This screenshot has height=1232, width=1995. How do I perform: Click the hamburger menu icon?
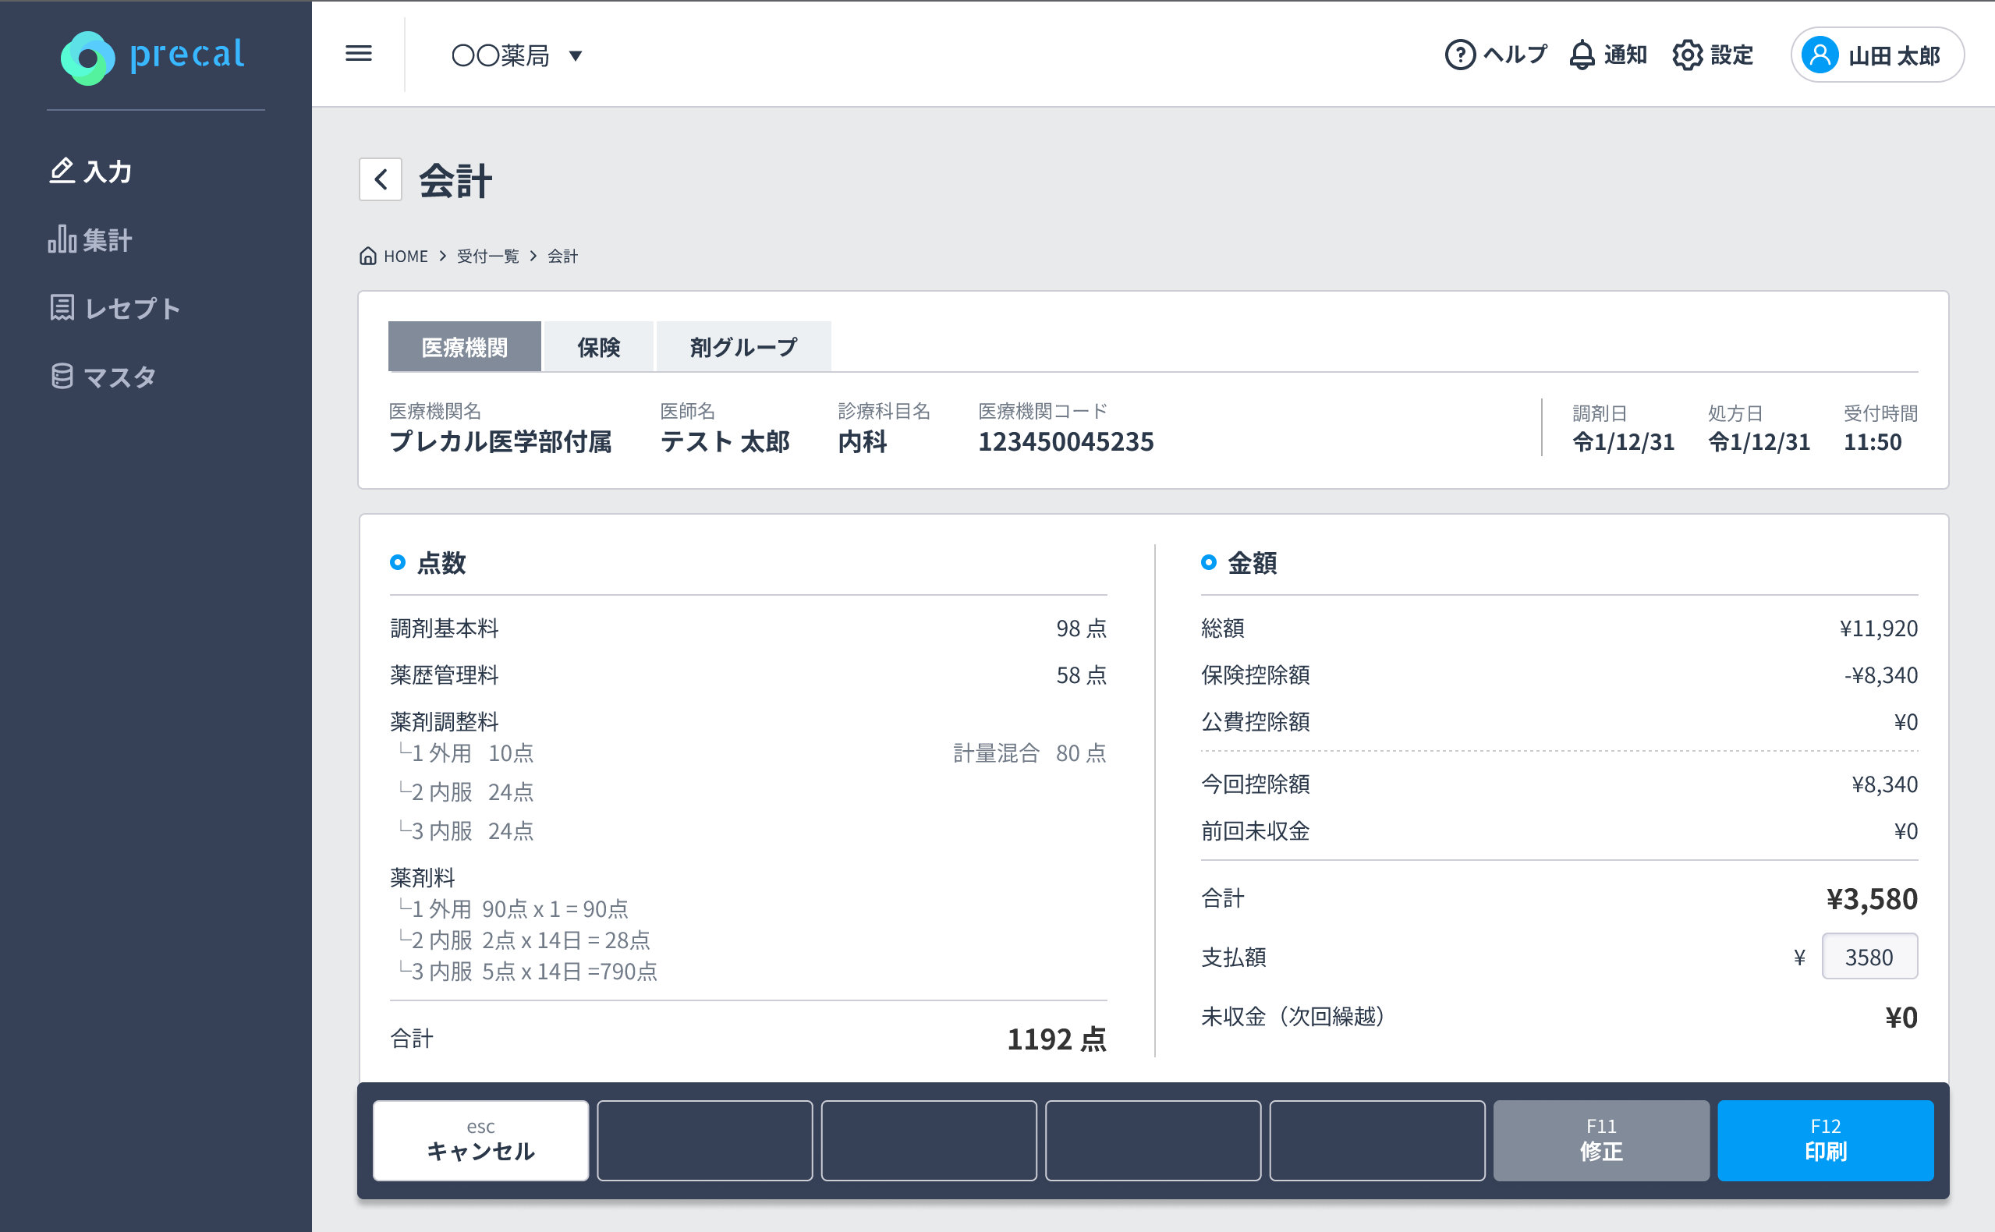coord(359,54)
